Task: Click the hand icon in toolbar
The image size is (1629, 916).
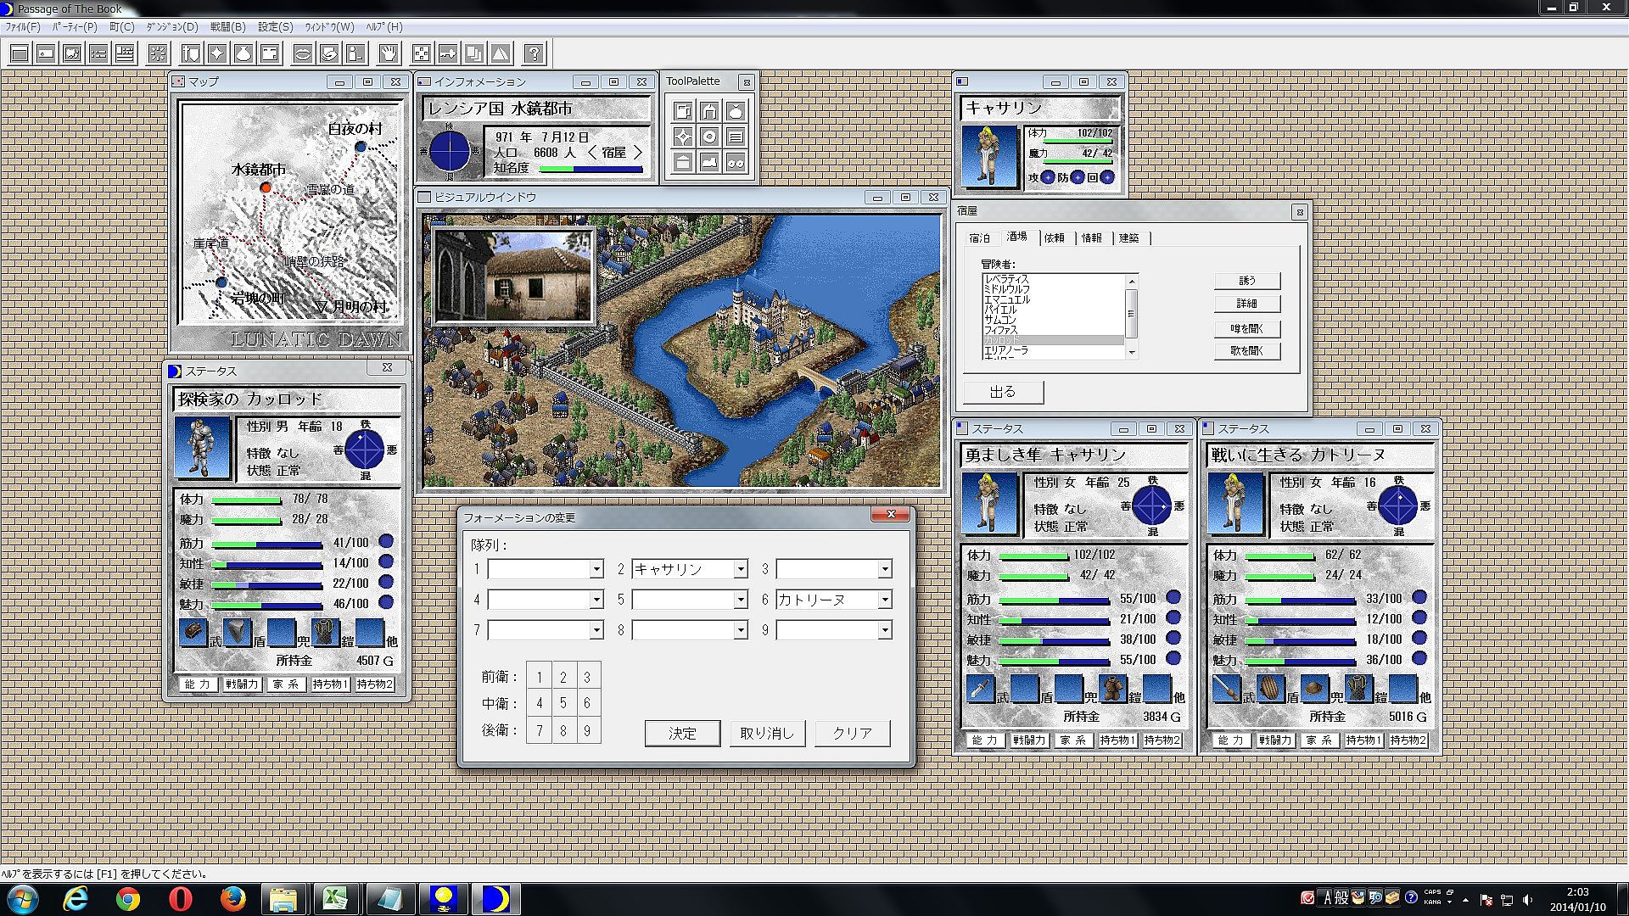Action: click(389, 54)
